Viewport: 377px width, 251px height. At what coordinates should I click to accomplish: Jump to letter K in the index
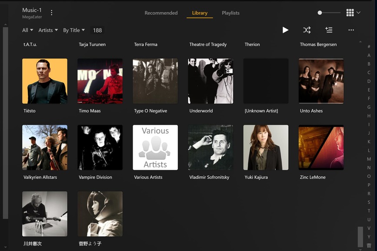click(x=369, y=142)
